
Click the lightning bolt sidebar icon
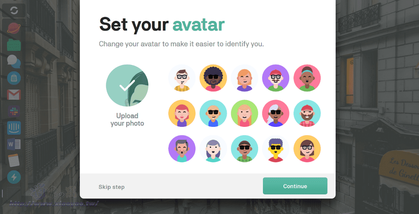pyautogui.click(x=14, y=177)
